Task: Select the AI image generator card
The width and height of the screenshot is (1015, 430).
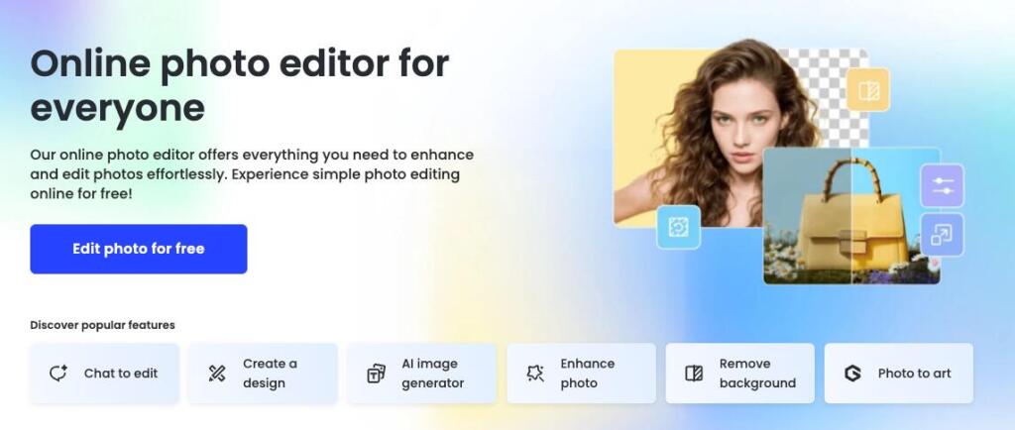Action: coord(421,374)
